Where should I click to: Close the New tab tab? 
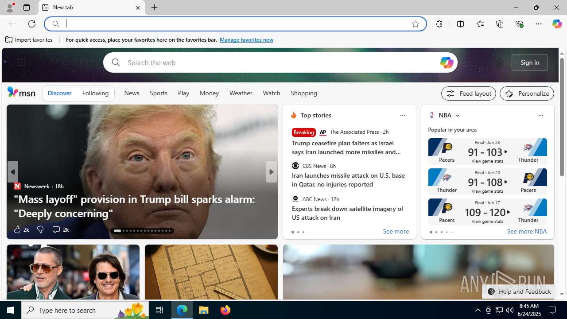point(138,8)
